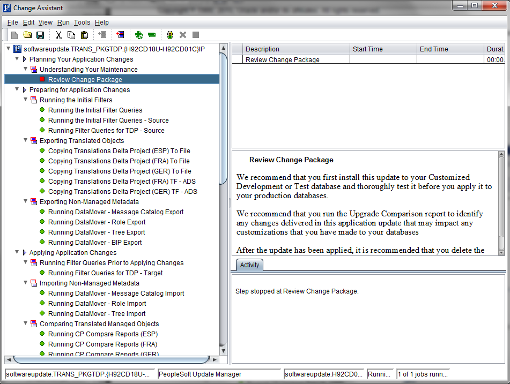Image resolution: width=510 pixels, height=384 pixels.
Task: Click the End Time column header
Action: click(x=450, y=49)
